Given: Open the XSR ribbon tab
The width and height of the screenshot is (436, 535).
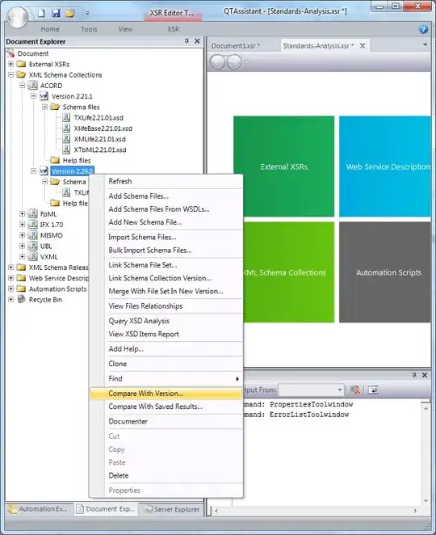Looking at the screenshot, I should point(173,29).
